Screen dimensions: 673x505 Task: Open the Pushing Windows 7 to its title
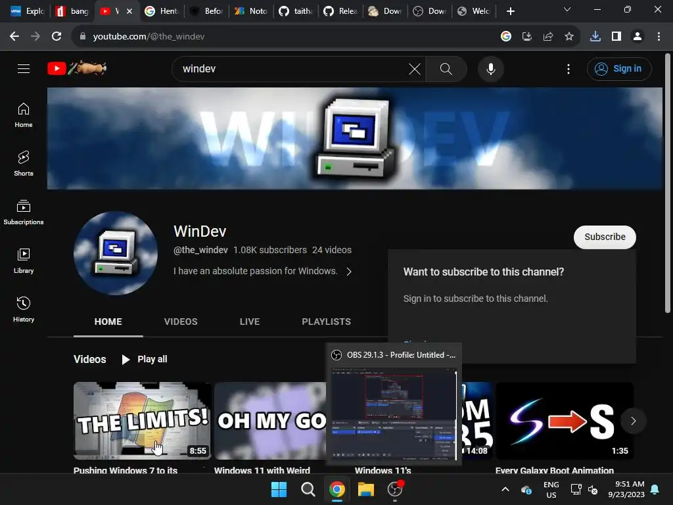pyautogui.click(x=126, y=469)
